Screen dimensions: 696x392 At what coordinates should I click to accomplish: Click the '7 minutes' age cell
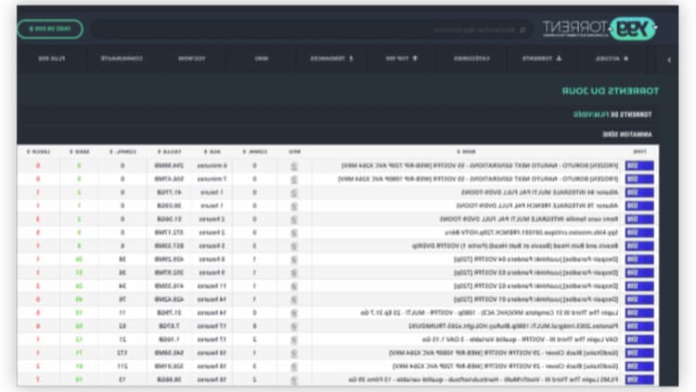point(212,178)
